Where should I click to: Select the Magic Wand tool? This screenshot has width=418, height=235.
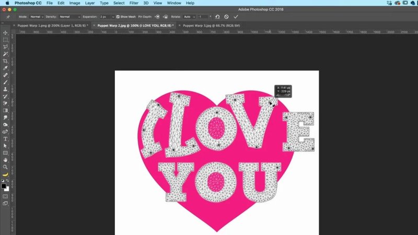(5, 54)
